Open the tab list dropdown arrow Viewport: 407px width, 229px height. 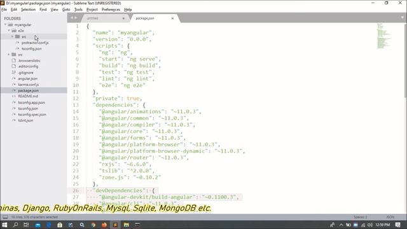402,18
